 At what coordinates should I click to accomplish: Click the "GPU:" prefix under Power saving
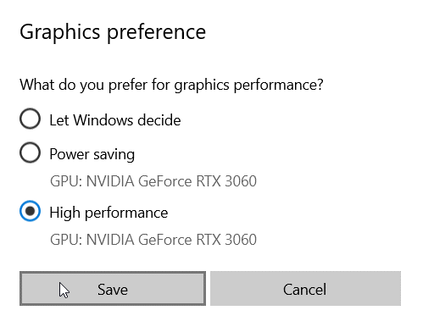coord(66,181)
